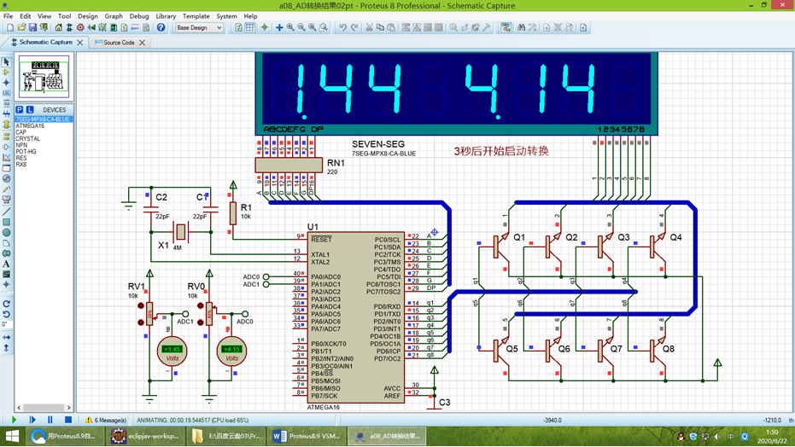Click the X-Mirror flip horizontal icon
This screenshot has height=447, width=795.
[x=6, y=337]
